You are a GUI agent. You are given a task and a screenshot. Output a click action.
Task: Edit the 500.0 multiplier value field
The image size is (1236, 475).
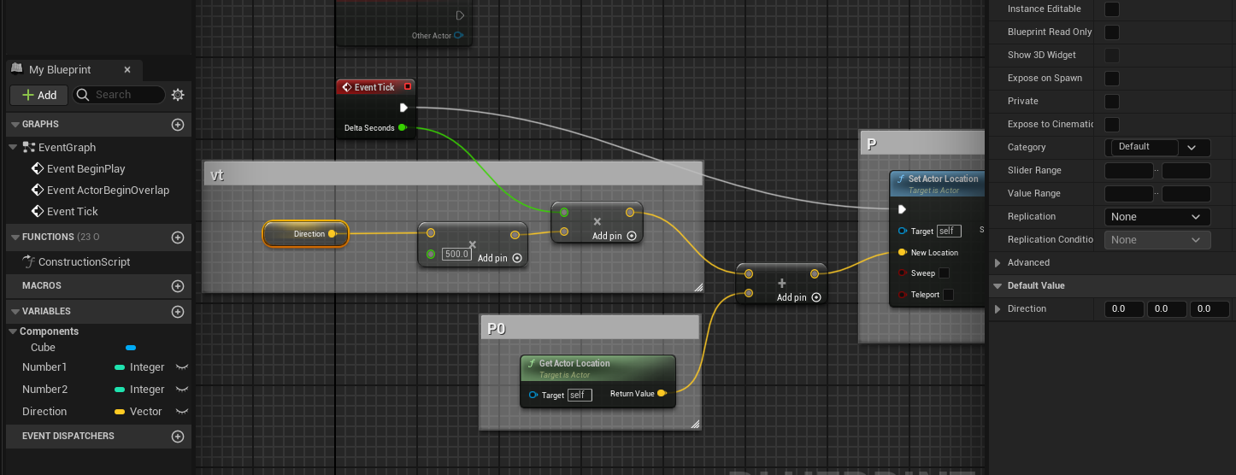456,255
